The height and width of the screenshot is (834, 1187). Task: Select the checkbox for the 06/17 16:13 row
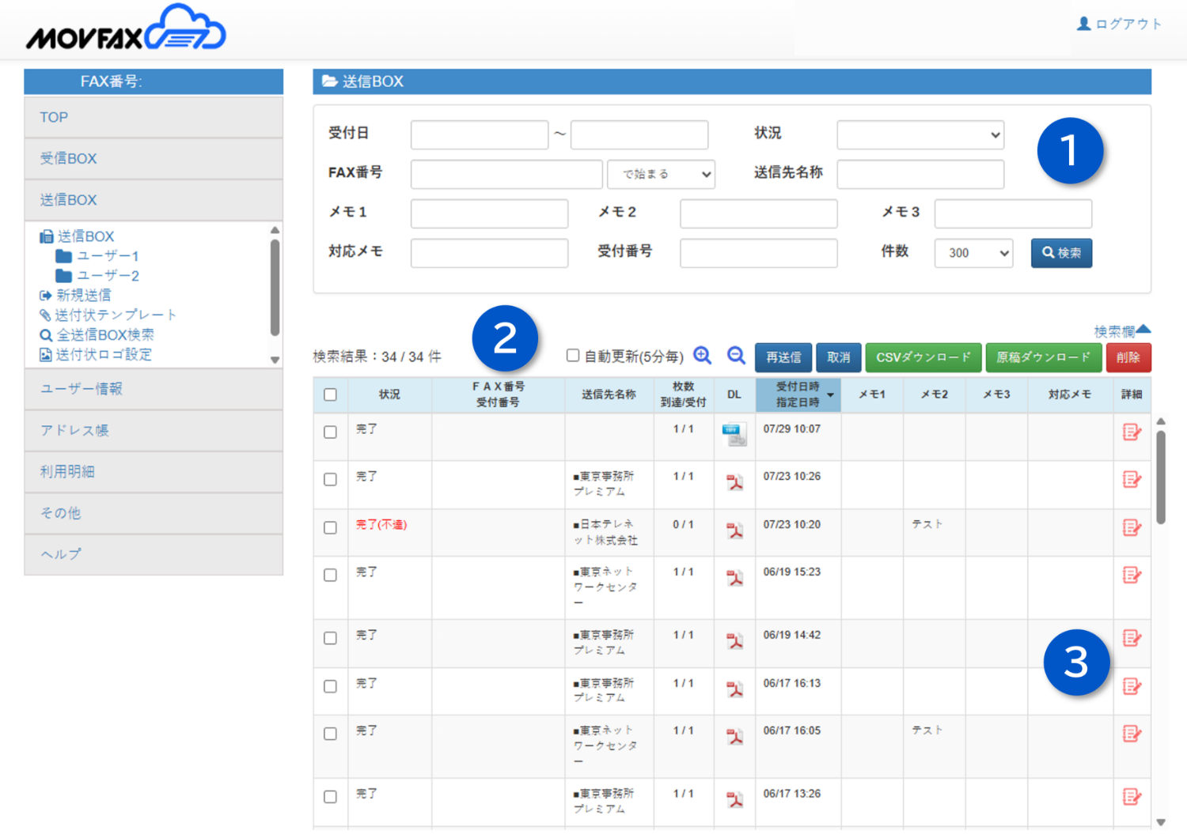[x=330, y=686]
